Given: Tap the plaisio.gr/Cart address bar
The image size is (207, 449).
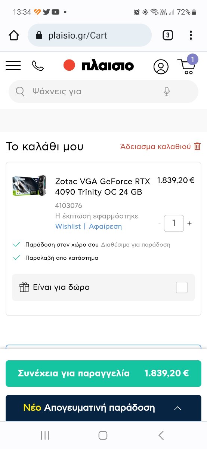Looking at the screenshot, I should (90, 35).
